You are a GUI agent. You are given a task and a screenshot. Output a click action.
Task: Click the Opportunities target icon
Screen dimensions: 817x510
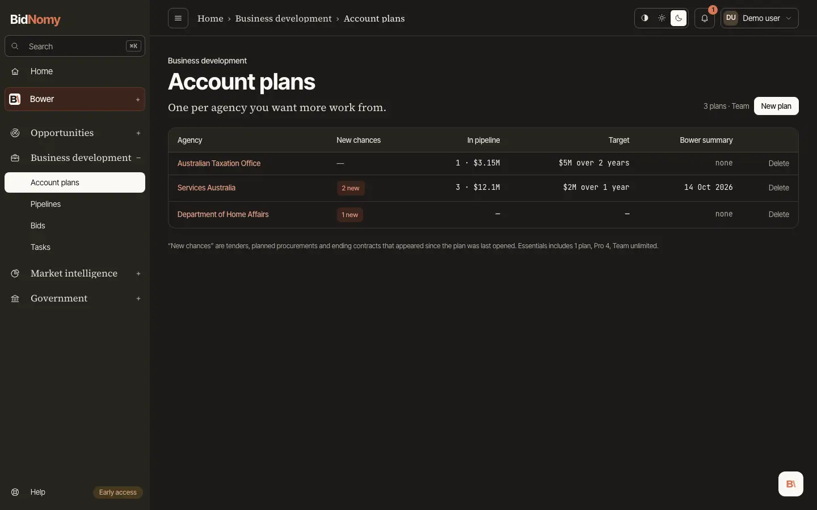pyautogui.click(x=15, y=133)
